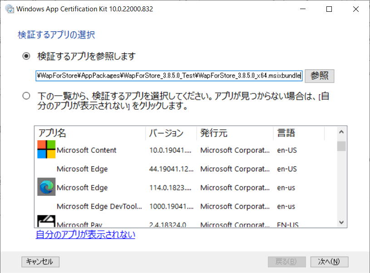Click the 参照 browse button
The height and width of the screenshot is (273, 370).
pos(319,76)
